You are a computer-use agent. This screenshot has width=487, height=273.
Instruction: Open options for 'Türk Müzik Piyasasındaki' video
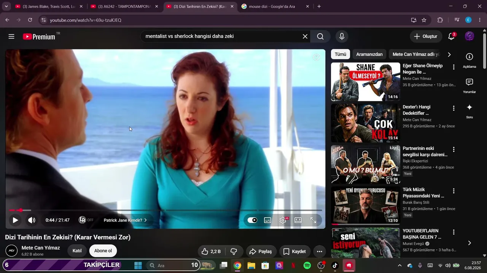(x=454, y=191)
